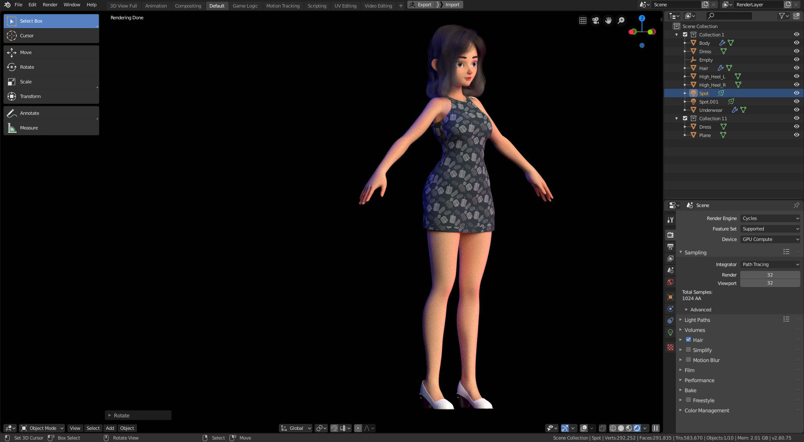
Task: Click the Viewport samples field
Action: [x=770, y=283]
